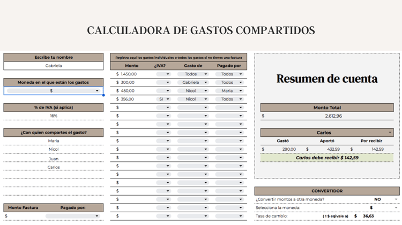
Task: Click the Maria participant name cell
Action: [53, 141]
